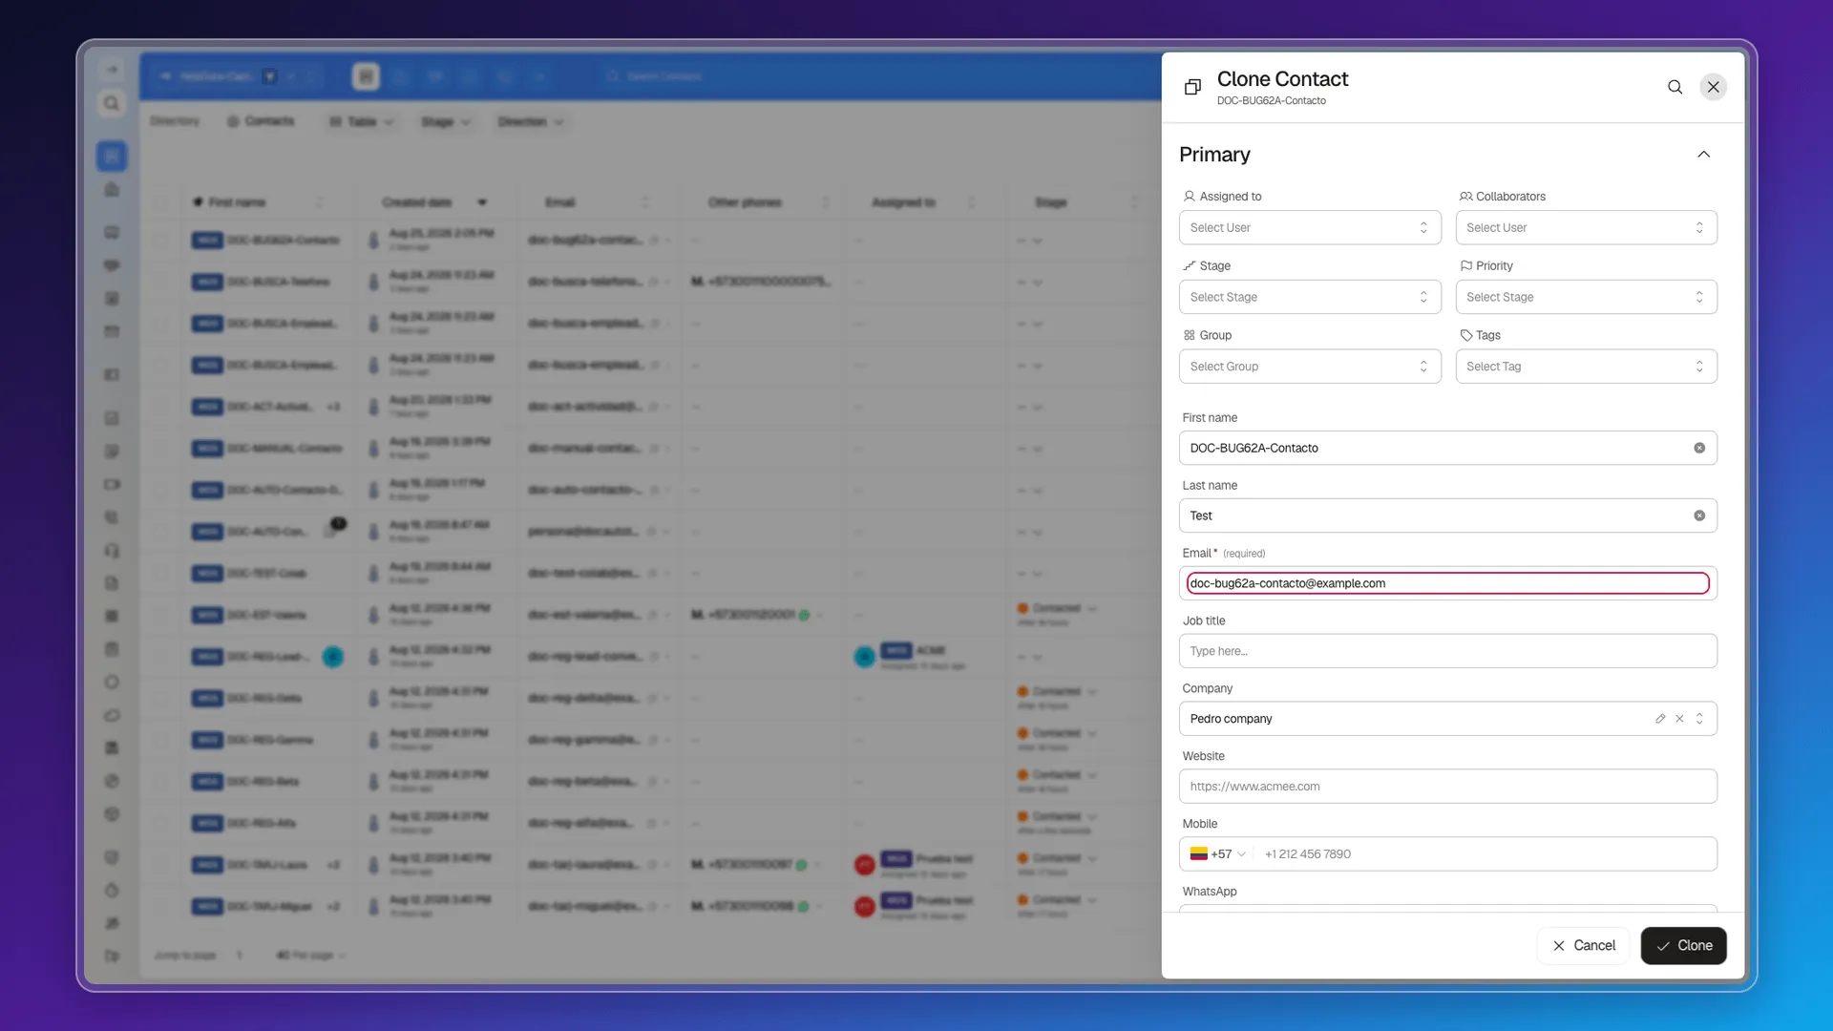Open the Priority dropdown
Screen dimensions: 1833x1031
[x=1586, y=297]
